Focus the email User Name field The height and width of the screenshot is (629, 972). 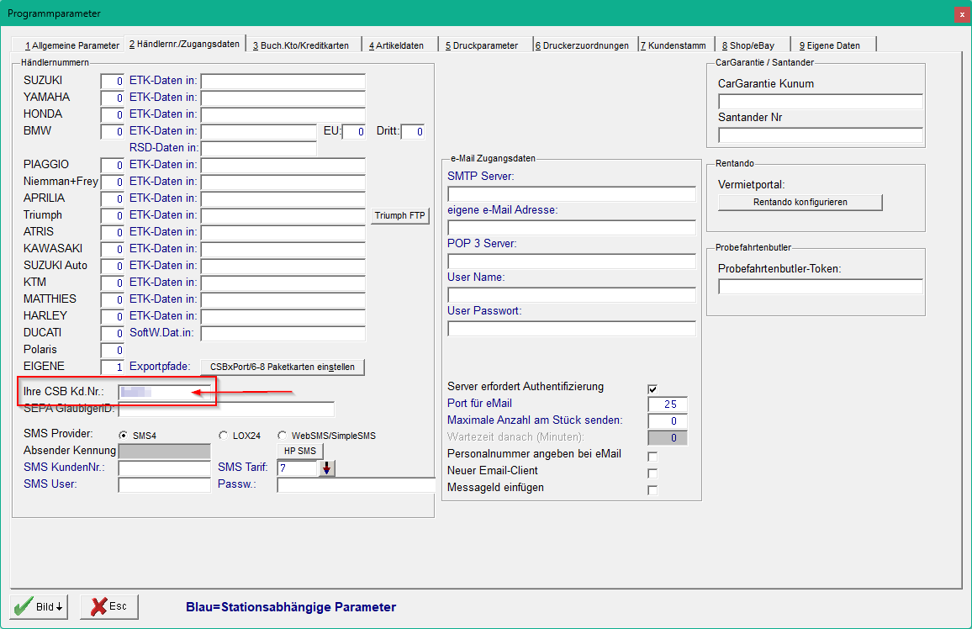pyautogui.click(x=572, y=294)
